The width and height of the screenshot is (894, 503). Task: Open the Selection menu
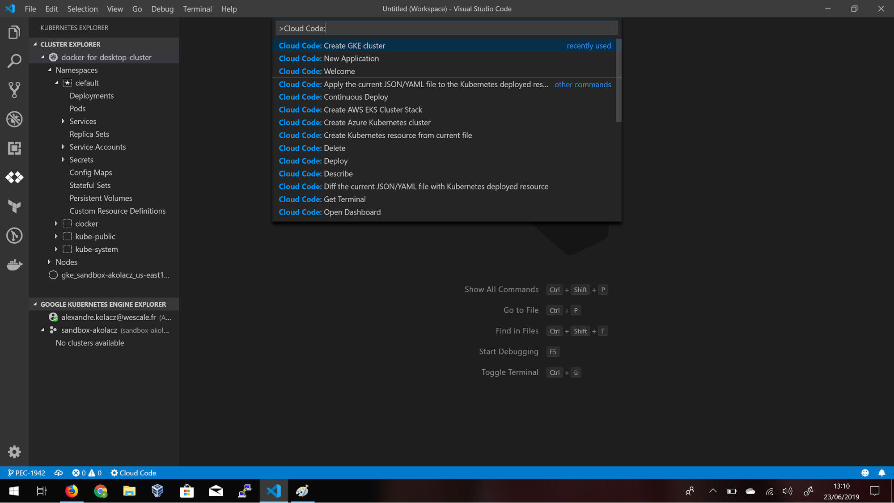pos(82,9)
